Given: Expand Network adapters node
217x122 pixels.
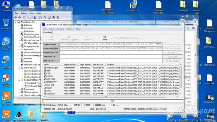Looking at the screenshot, I should [19, 65].
